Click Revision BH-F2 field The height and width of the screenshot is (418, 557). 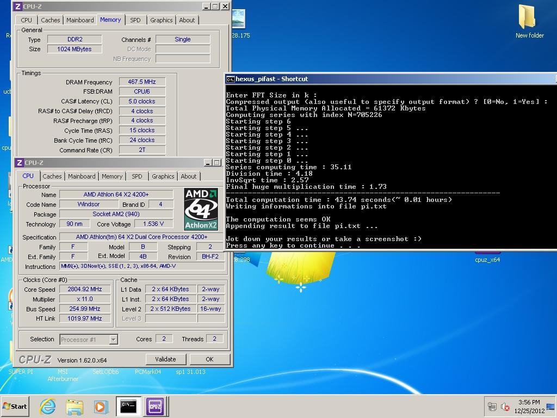point(211,256)
